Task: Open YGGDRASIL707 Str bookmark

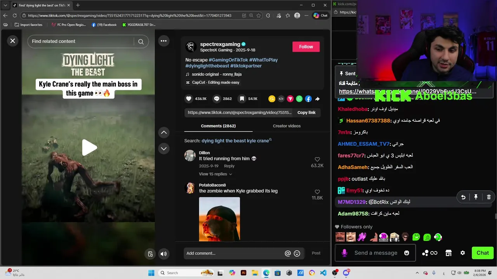Action: pyautogui.click(x=139, y=25)
